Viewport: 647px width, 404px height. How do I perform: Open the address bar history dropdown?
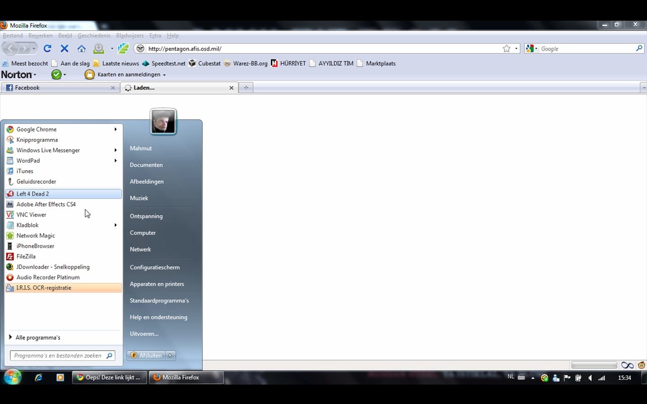click(x=516, y=48)
